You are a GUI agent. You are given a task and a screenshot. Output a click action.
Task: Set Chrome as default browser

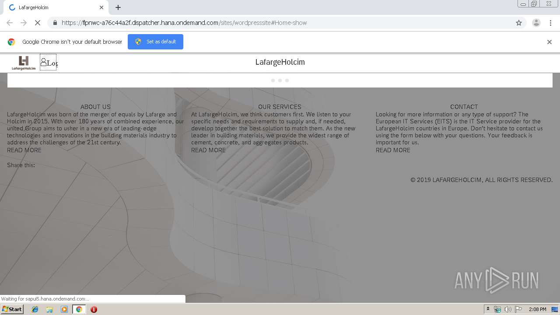click(x=155, y=42)
